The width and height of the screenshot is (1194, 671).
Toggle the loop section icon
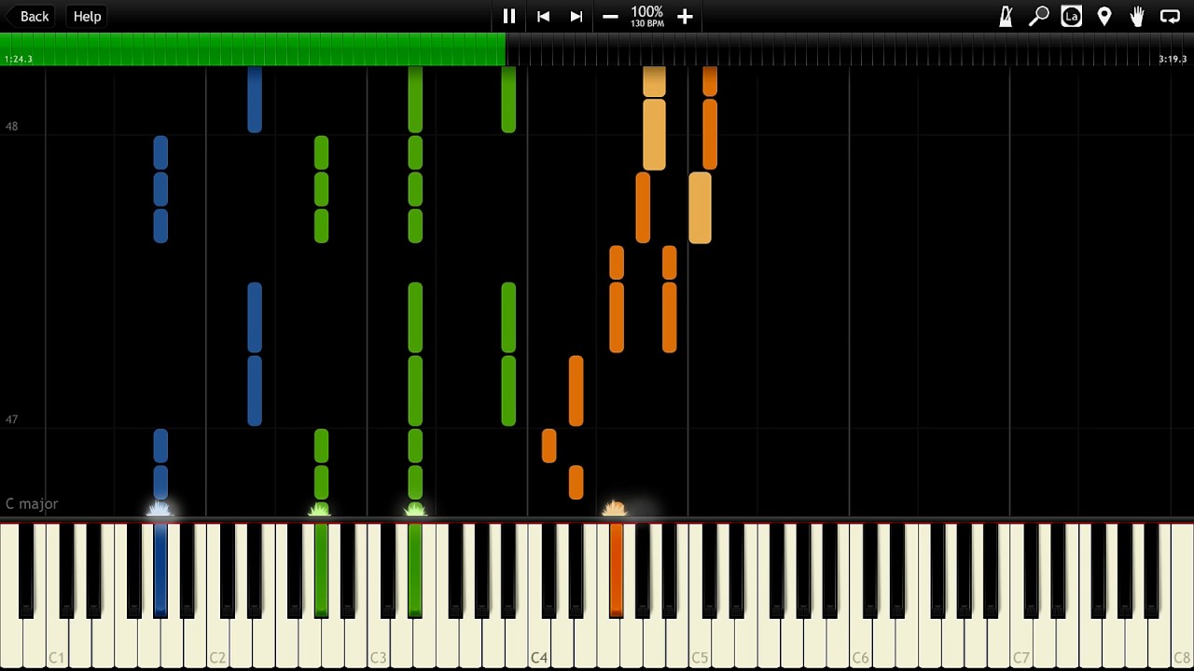(x=1170, y=16)
